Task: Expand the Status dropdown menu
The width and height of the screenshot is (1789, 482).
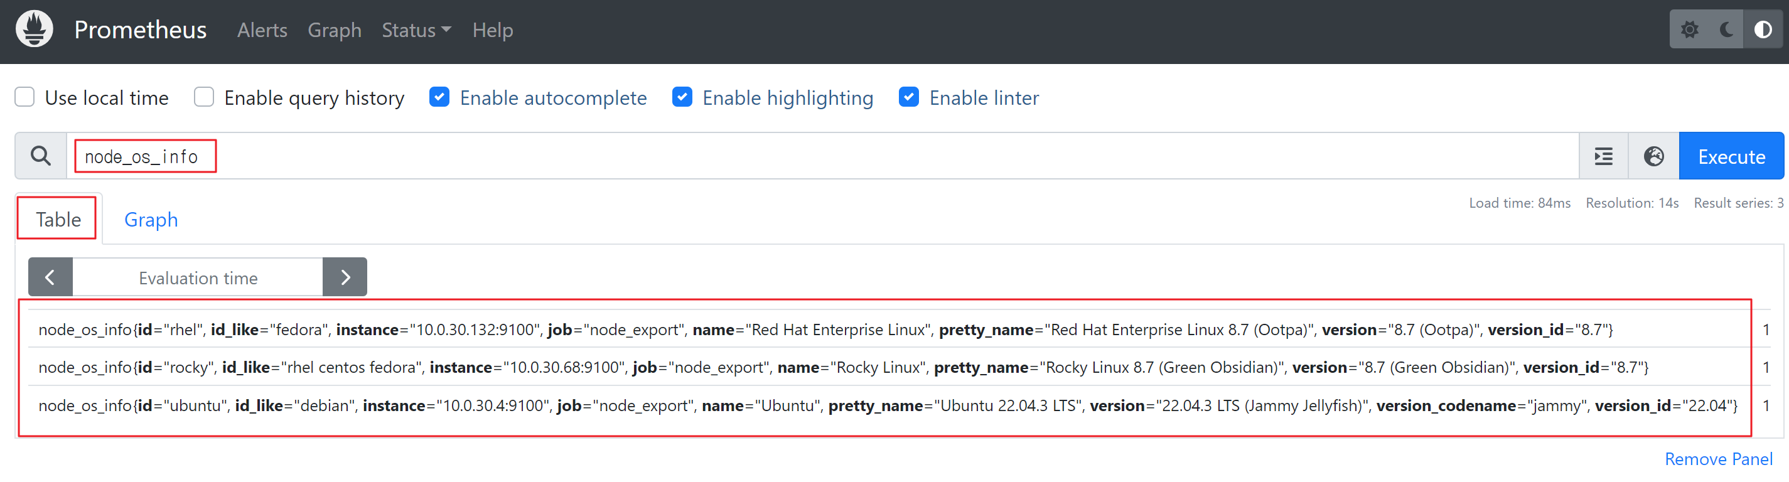Action: [x=416, y=30]
